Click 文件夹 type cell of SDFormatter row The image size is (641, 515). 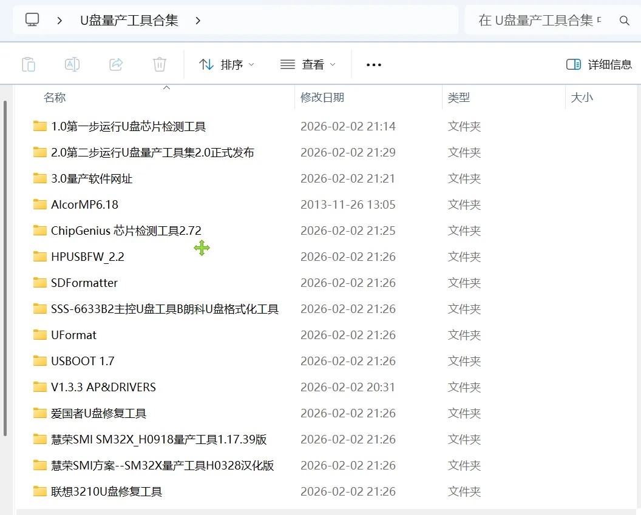(464, 283)
